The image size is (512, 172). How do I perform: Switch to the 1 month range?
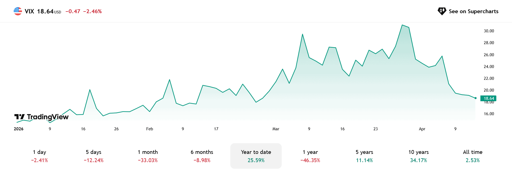coord(148,156)
